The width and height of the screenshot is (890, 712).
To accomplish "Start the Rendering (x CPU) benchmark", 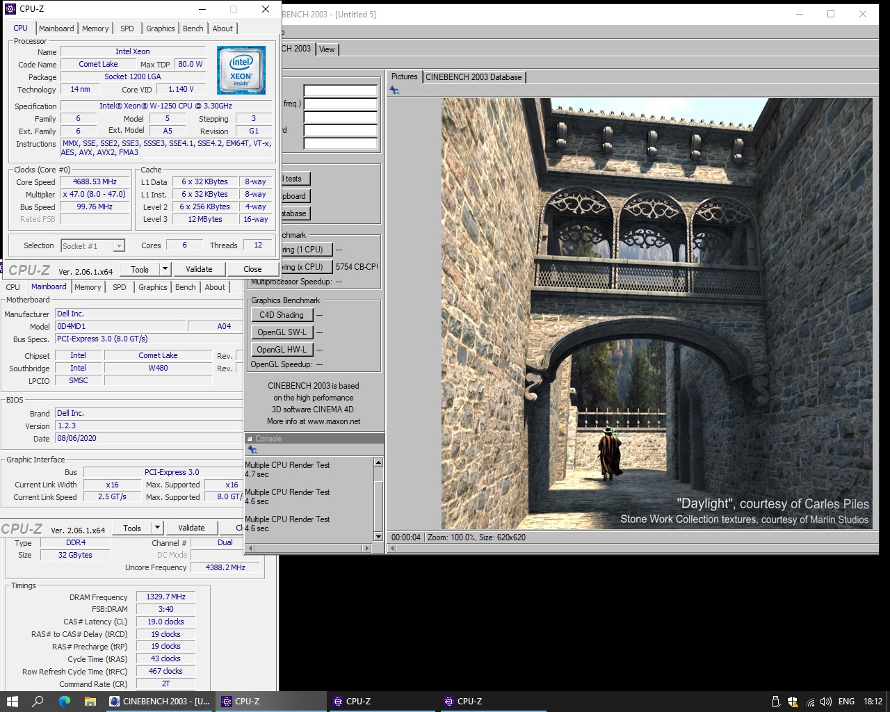I will click(x=307, y=267).
